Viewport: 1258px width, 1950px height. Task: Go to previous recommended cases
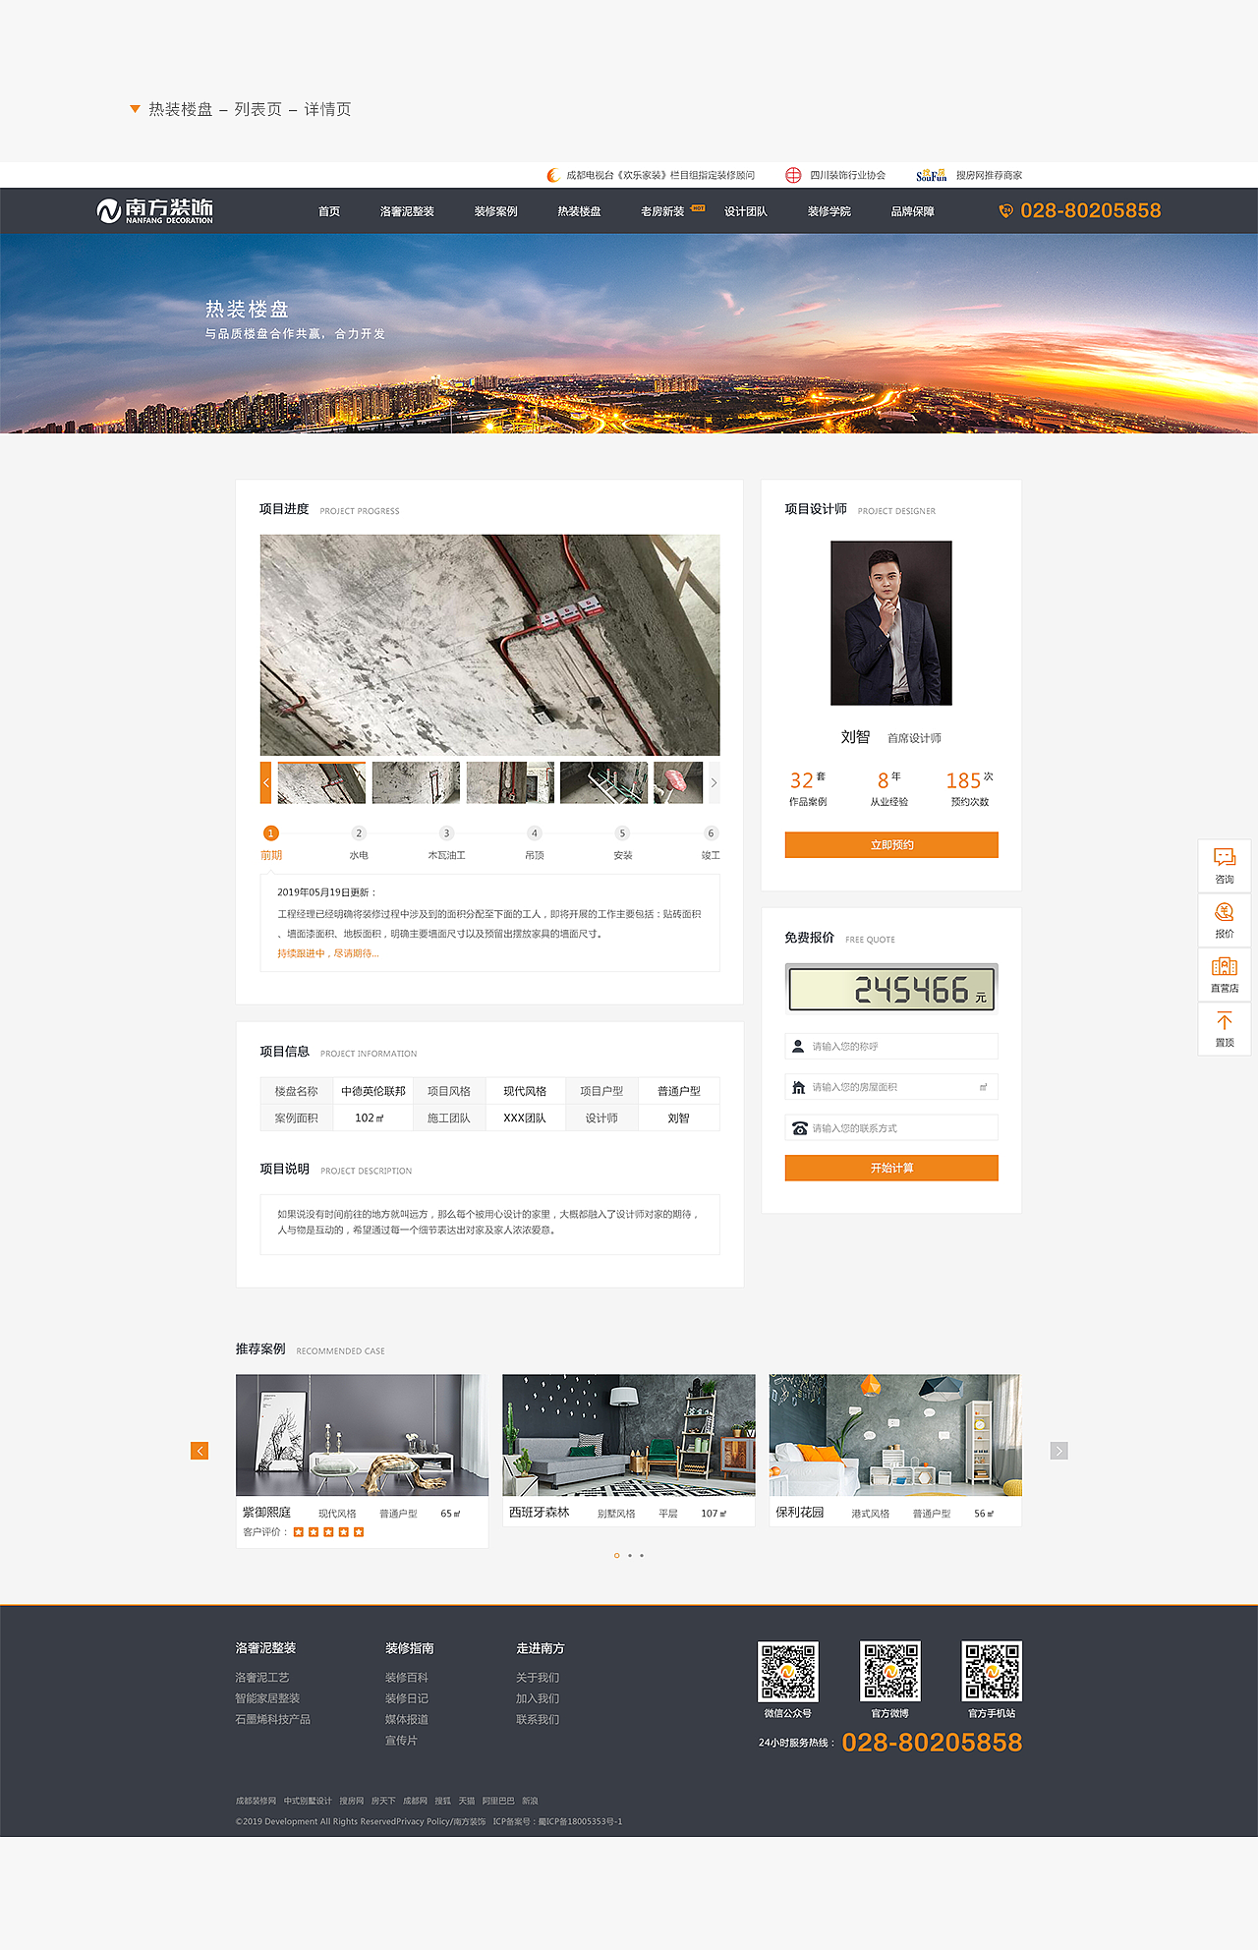pyautogui.click(x=200, y=1451)
